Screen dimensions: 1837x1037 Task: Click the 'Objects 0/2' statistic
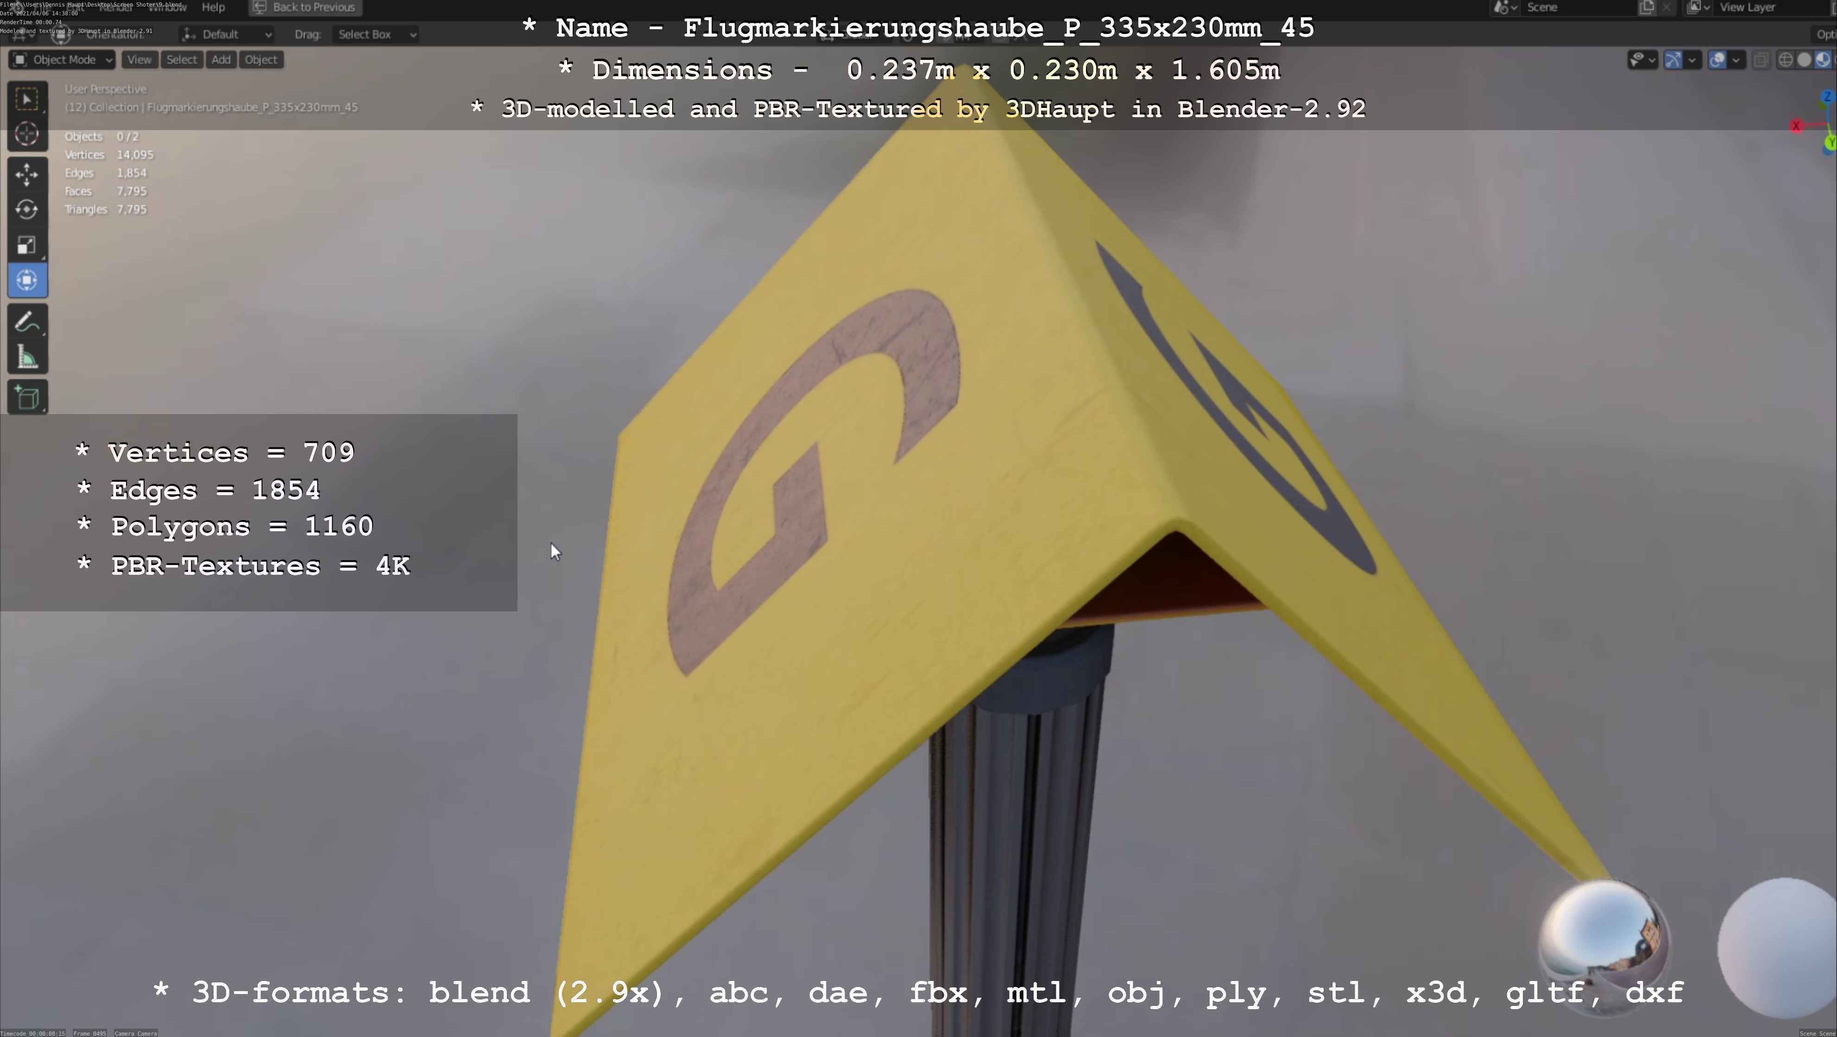[101, 137]
